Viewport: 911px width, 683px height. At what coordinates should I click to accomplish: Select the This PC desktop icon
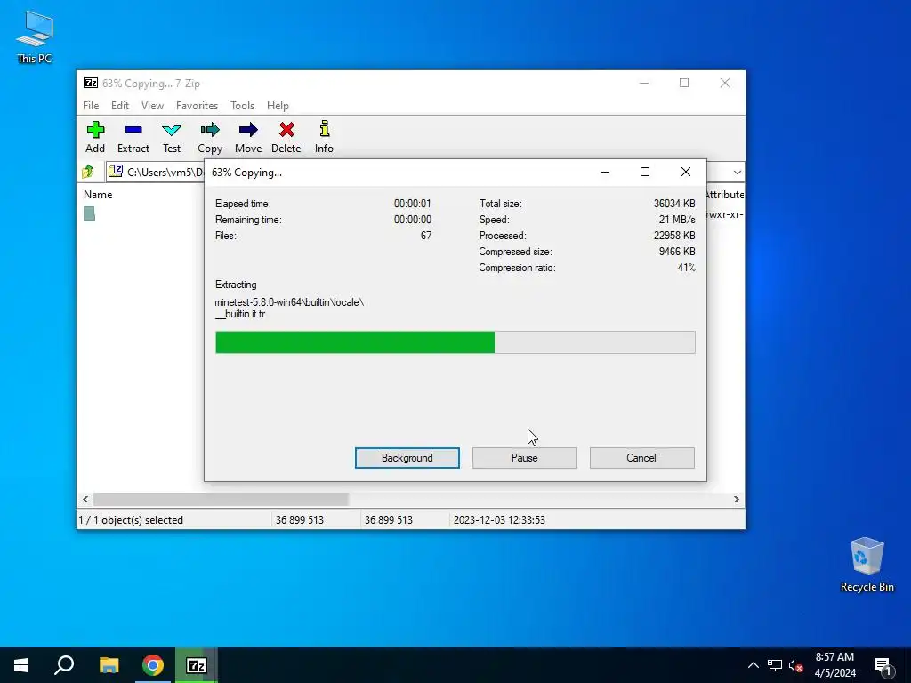tap(35, 37)
